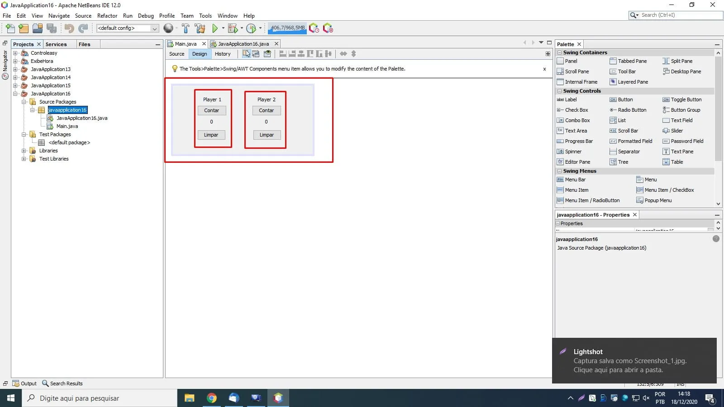Screen dimensions: 724x407
Task: Click the Windows taskbar search box
Action: click(100, 398)
